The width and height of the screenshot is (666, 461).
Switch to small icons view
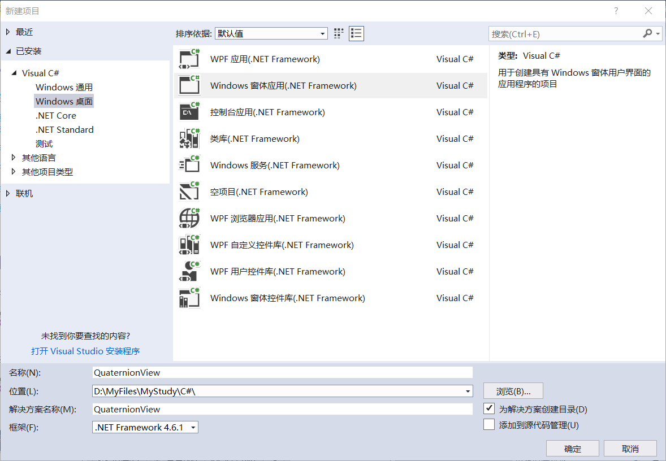[339, 33]
